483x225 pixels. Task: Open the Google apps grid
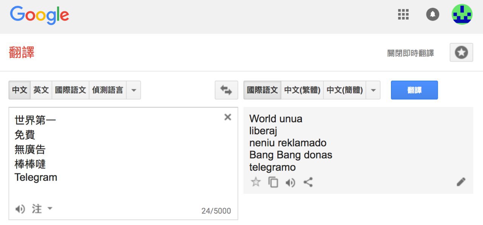point(403,15)
